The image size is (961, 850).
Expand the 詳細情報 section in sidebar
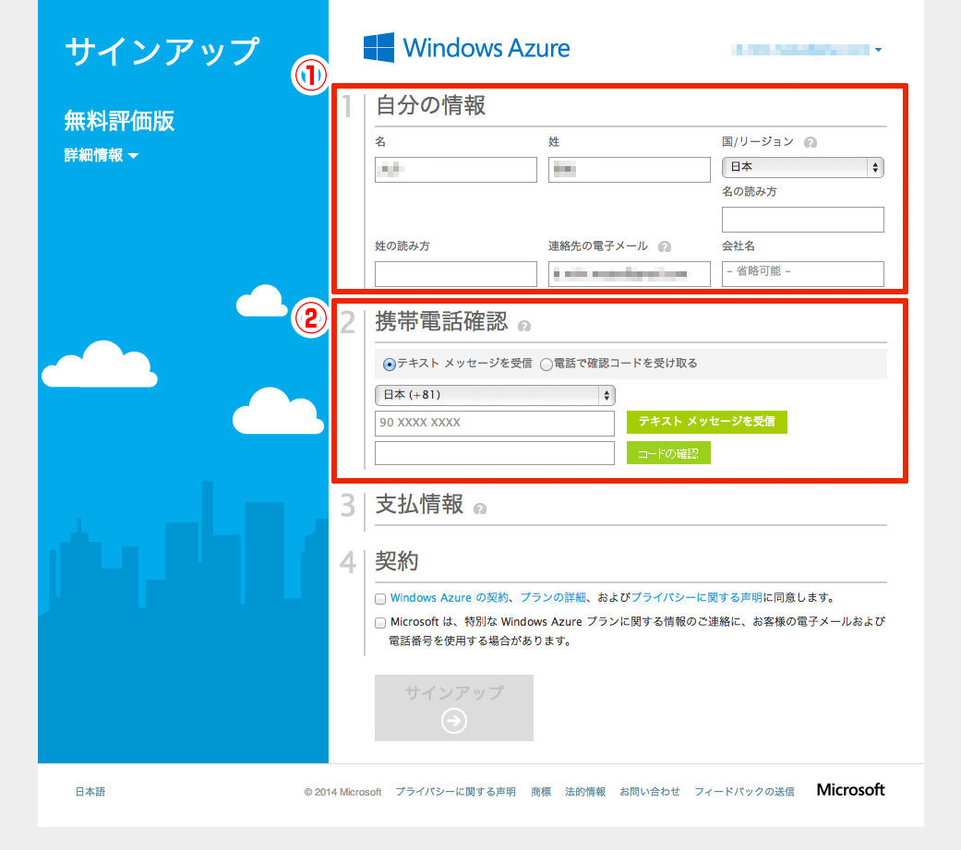point(102,155)
